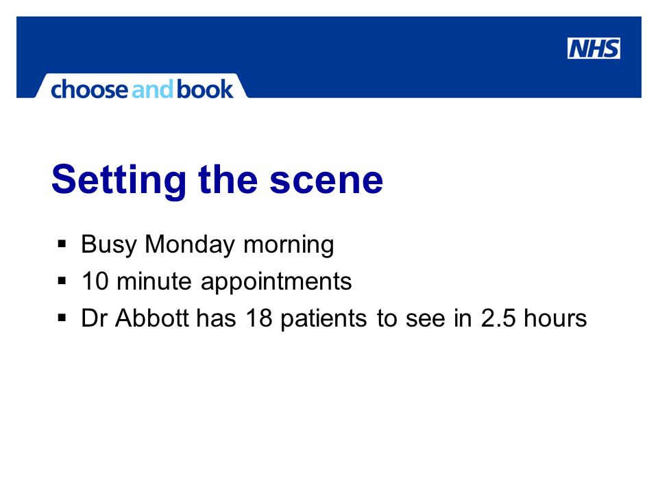Click the choose and book logo
Screen dimensions: 658x493
[x=142, y=89]
